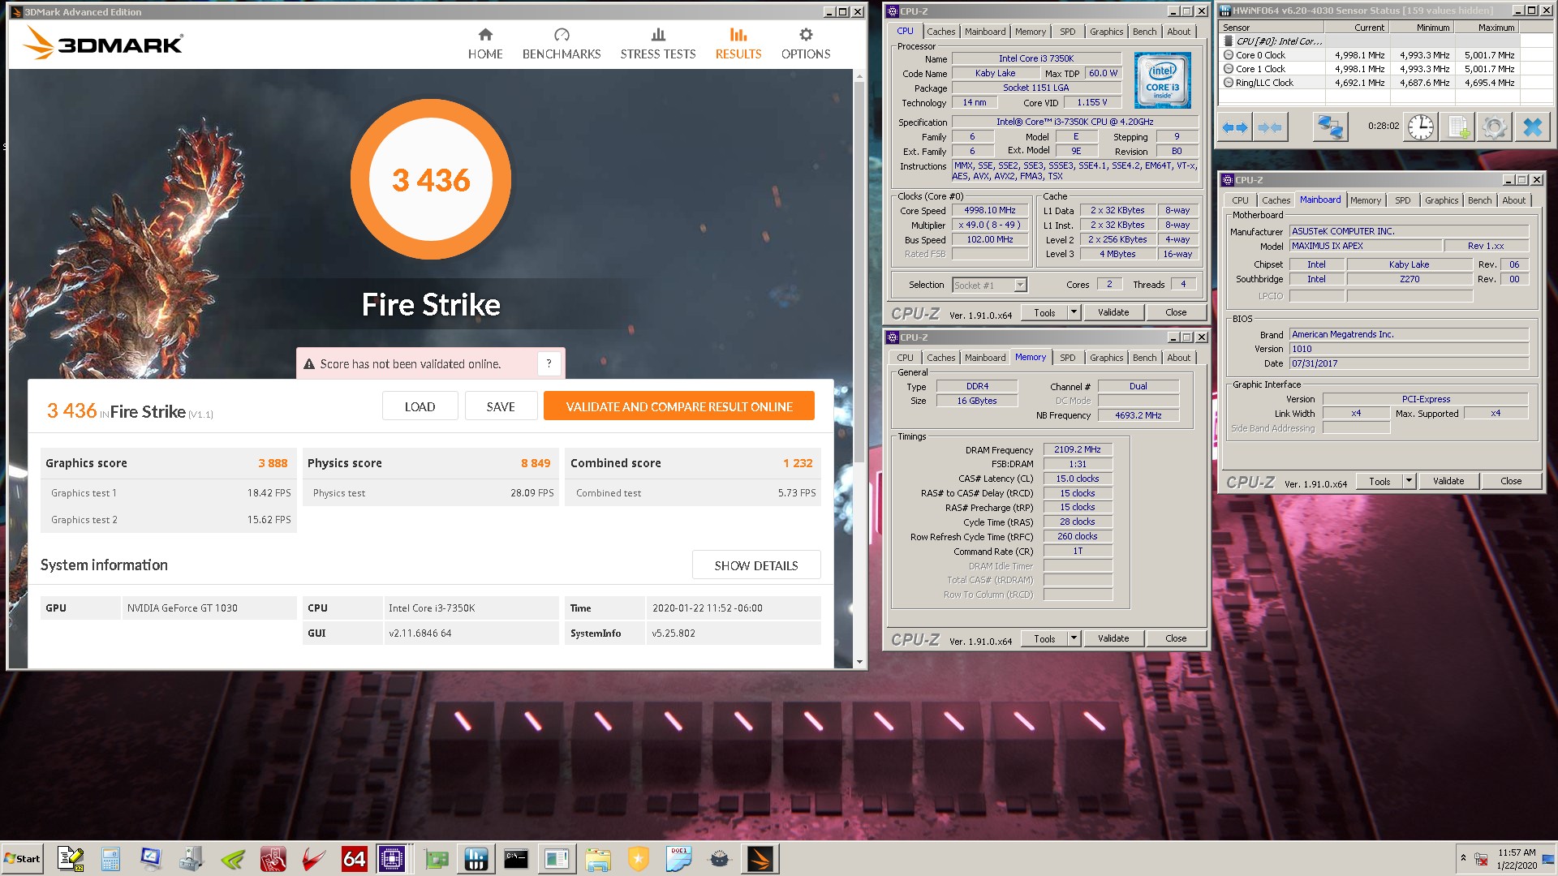Screen dimensions: 1558x876
Task: Open the NVIDIA icon on taskbar
Action: (233, 859)
